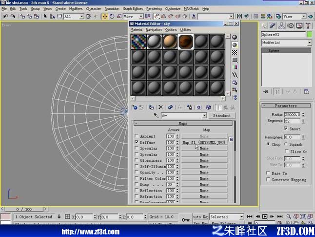Viewport: 315px width, 237px height.
Task: Open the Modifiers menu
Action: point(76,9)
